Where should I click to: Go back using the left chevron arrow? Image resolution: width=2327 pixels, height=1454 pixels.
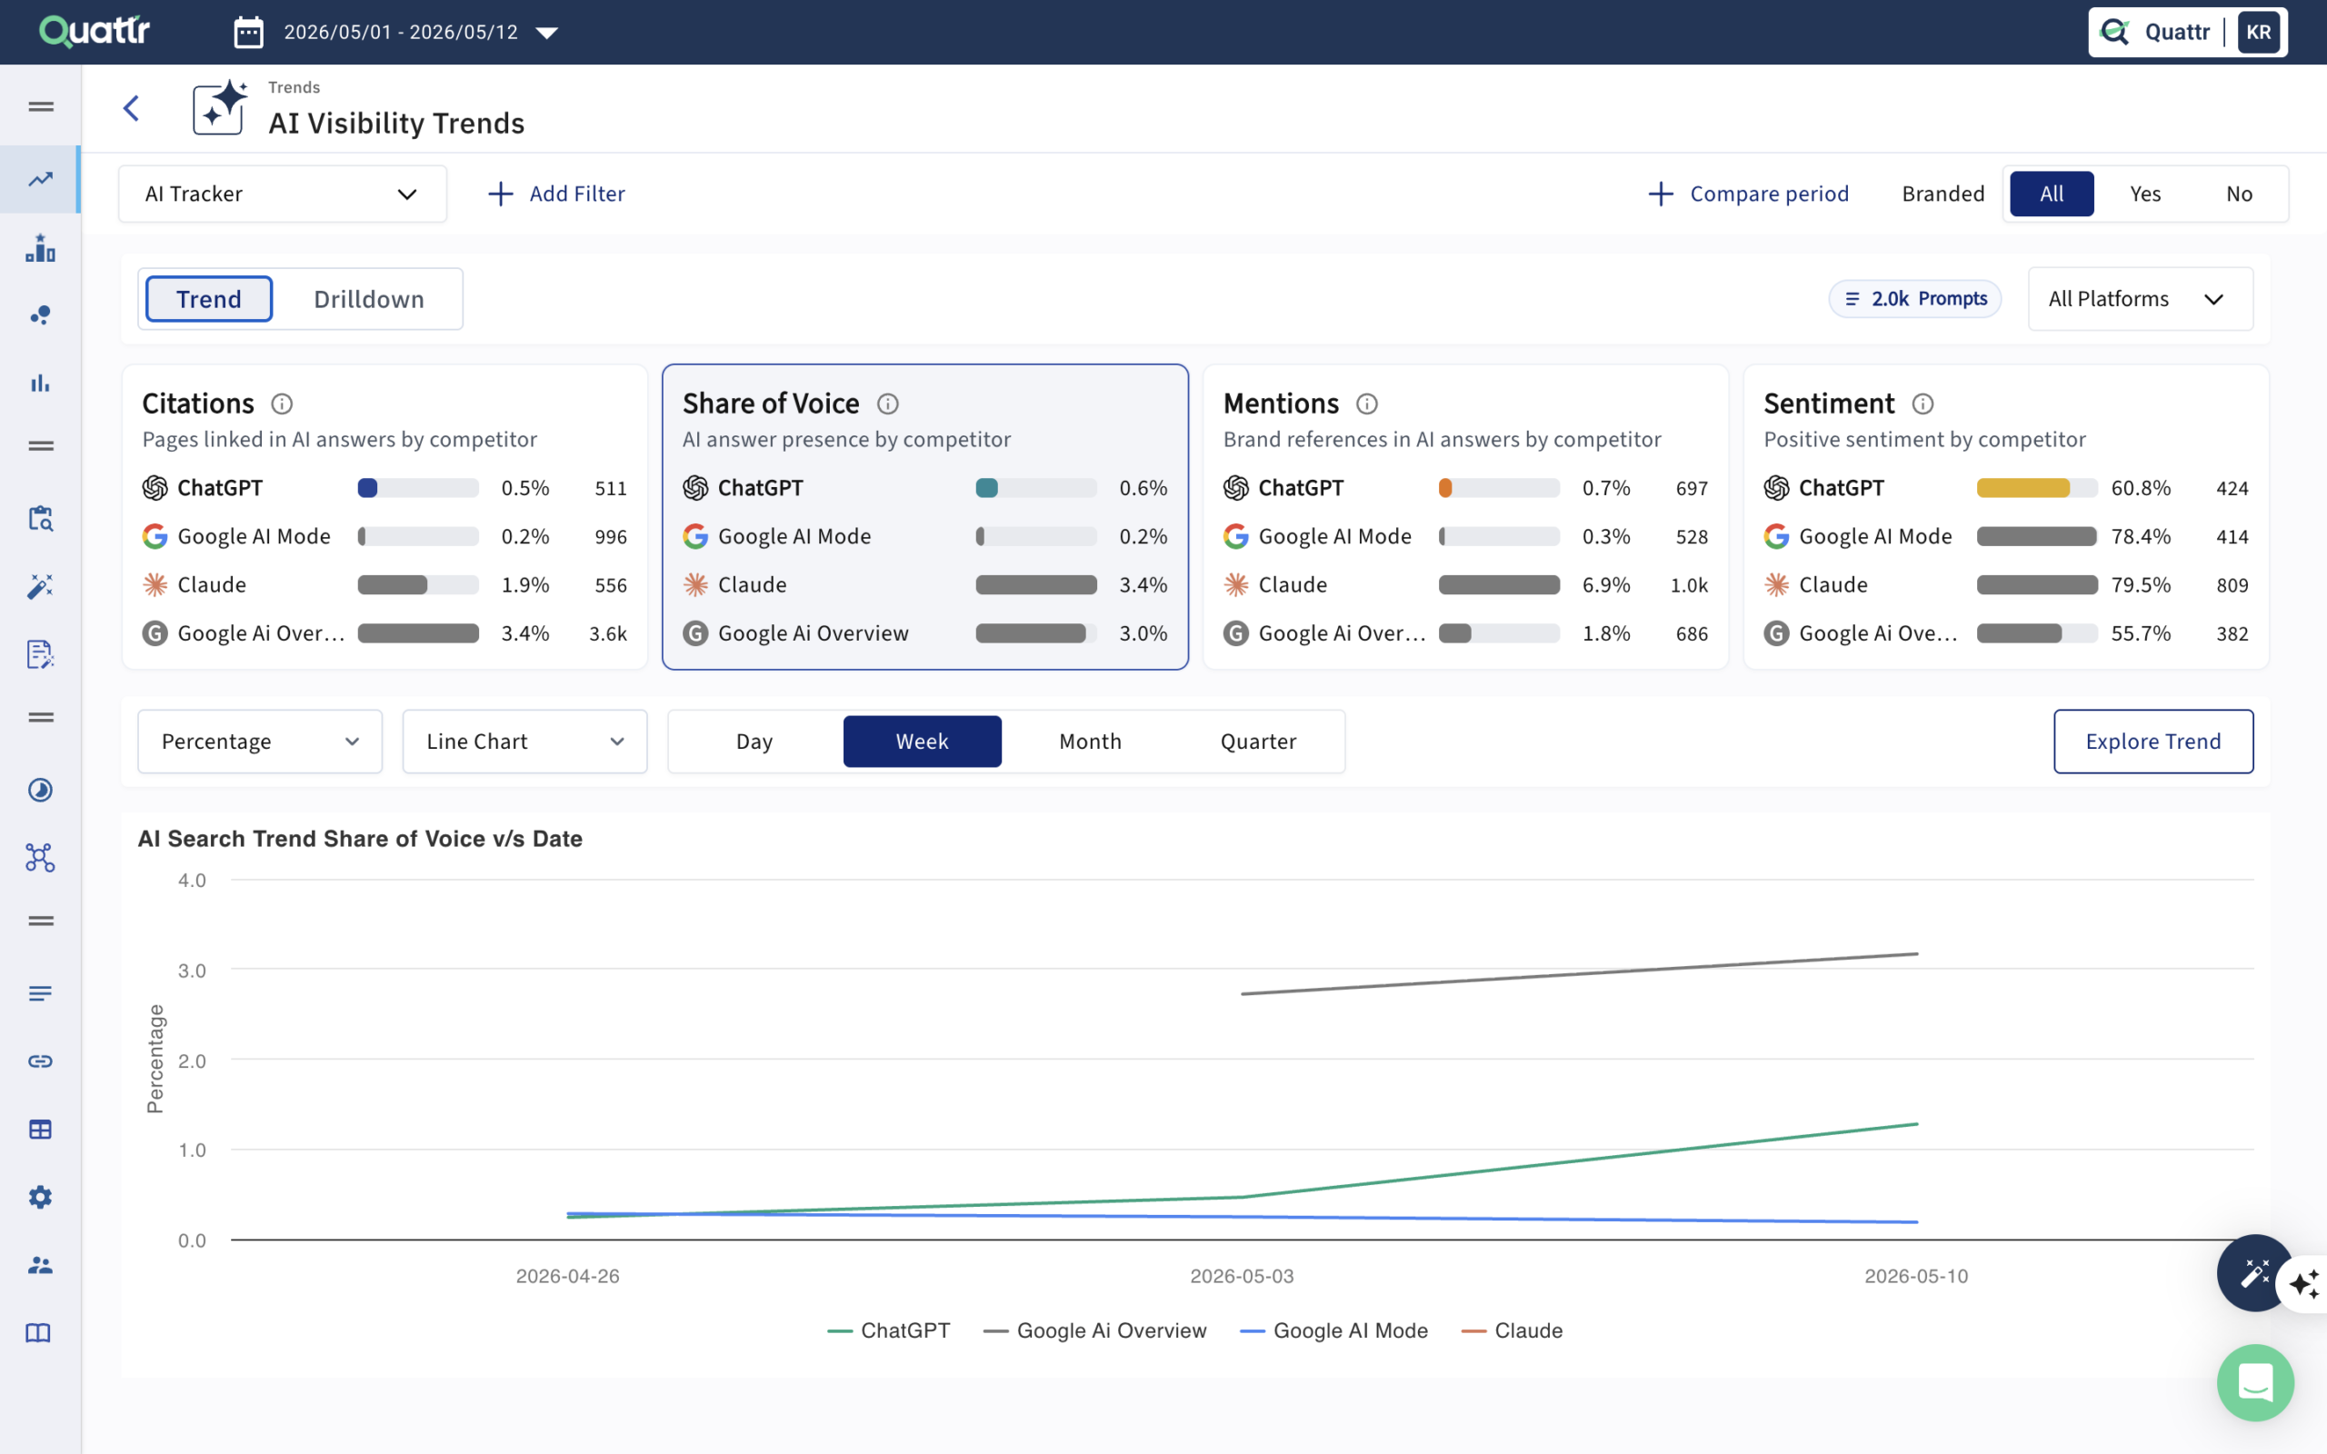[132, 108]
